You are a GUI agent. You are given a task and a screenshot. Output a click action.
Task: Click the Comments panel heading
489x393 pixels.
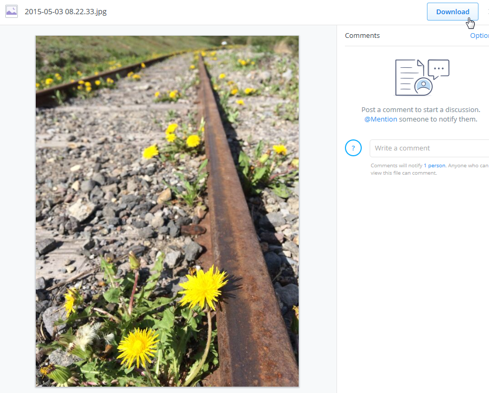coord(362,35)
